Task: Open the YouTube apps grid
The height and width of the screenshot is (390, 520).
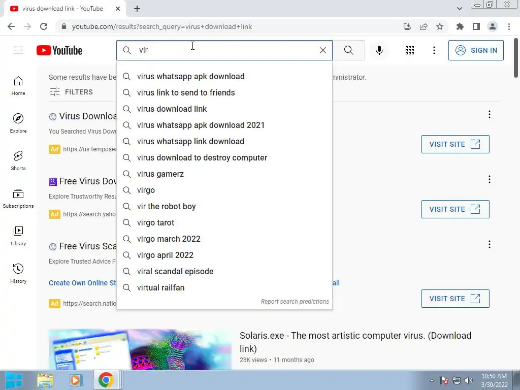Action: pyautogui.click(x=410, y=50)
